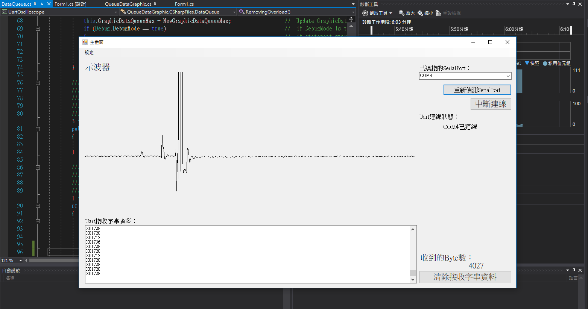
Task: Collapse the code region at line 76
Action: (38, 83)
